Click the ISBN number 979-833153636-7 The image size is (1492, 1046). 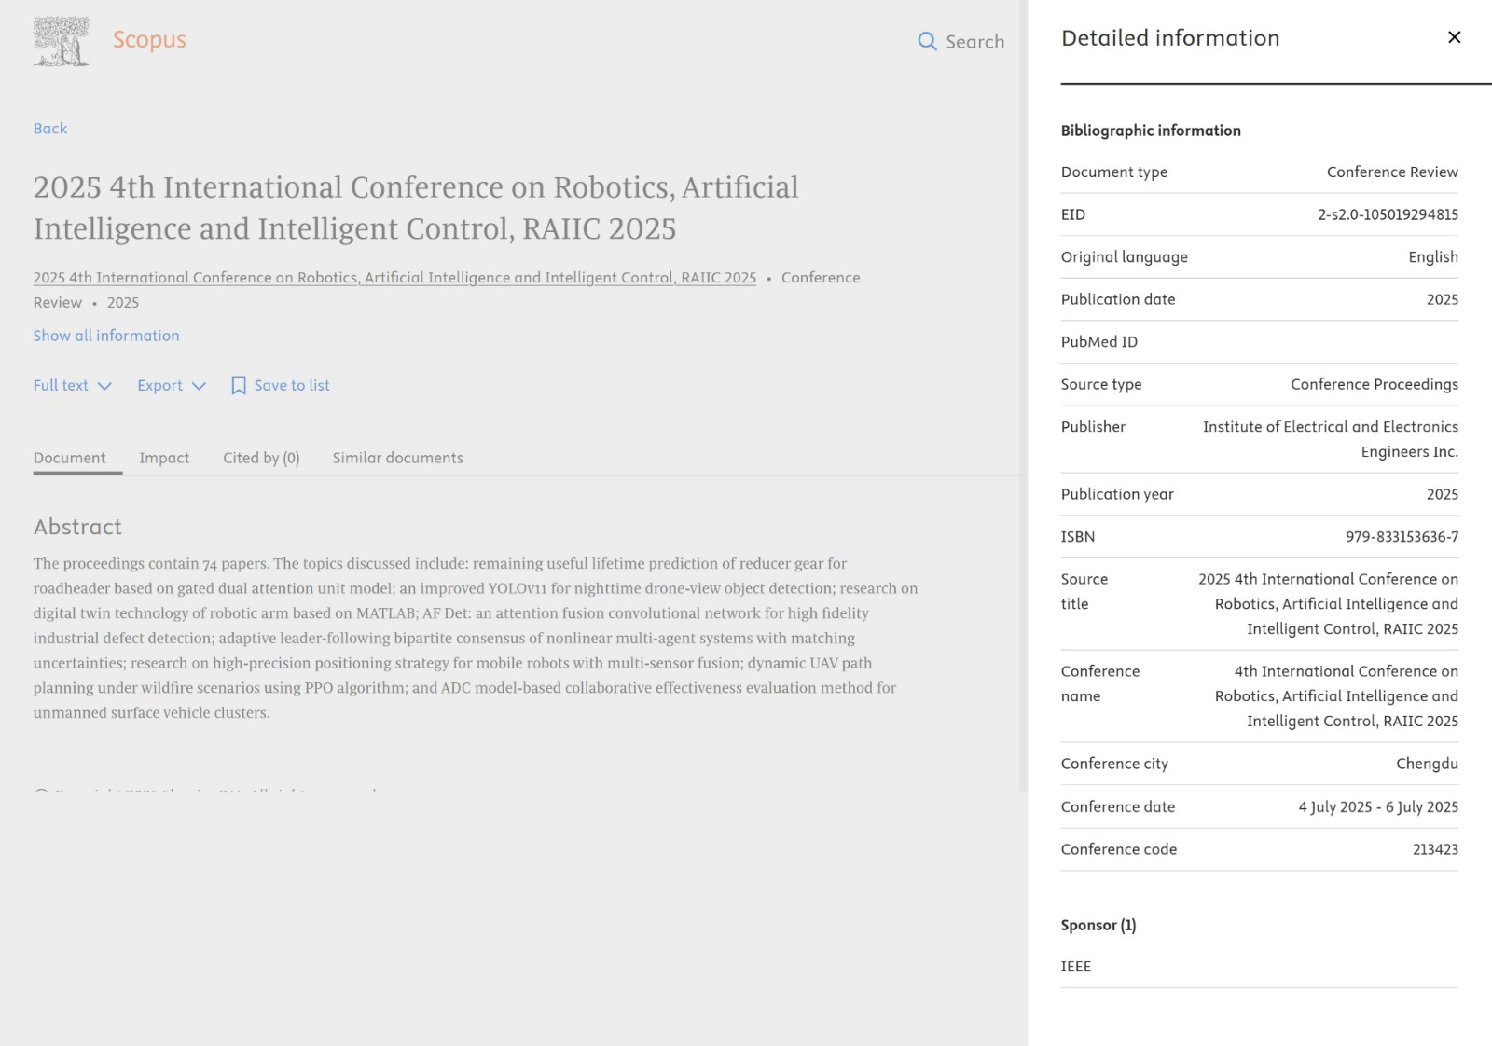click(x=1402, y=537)
